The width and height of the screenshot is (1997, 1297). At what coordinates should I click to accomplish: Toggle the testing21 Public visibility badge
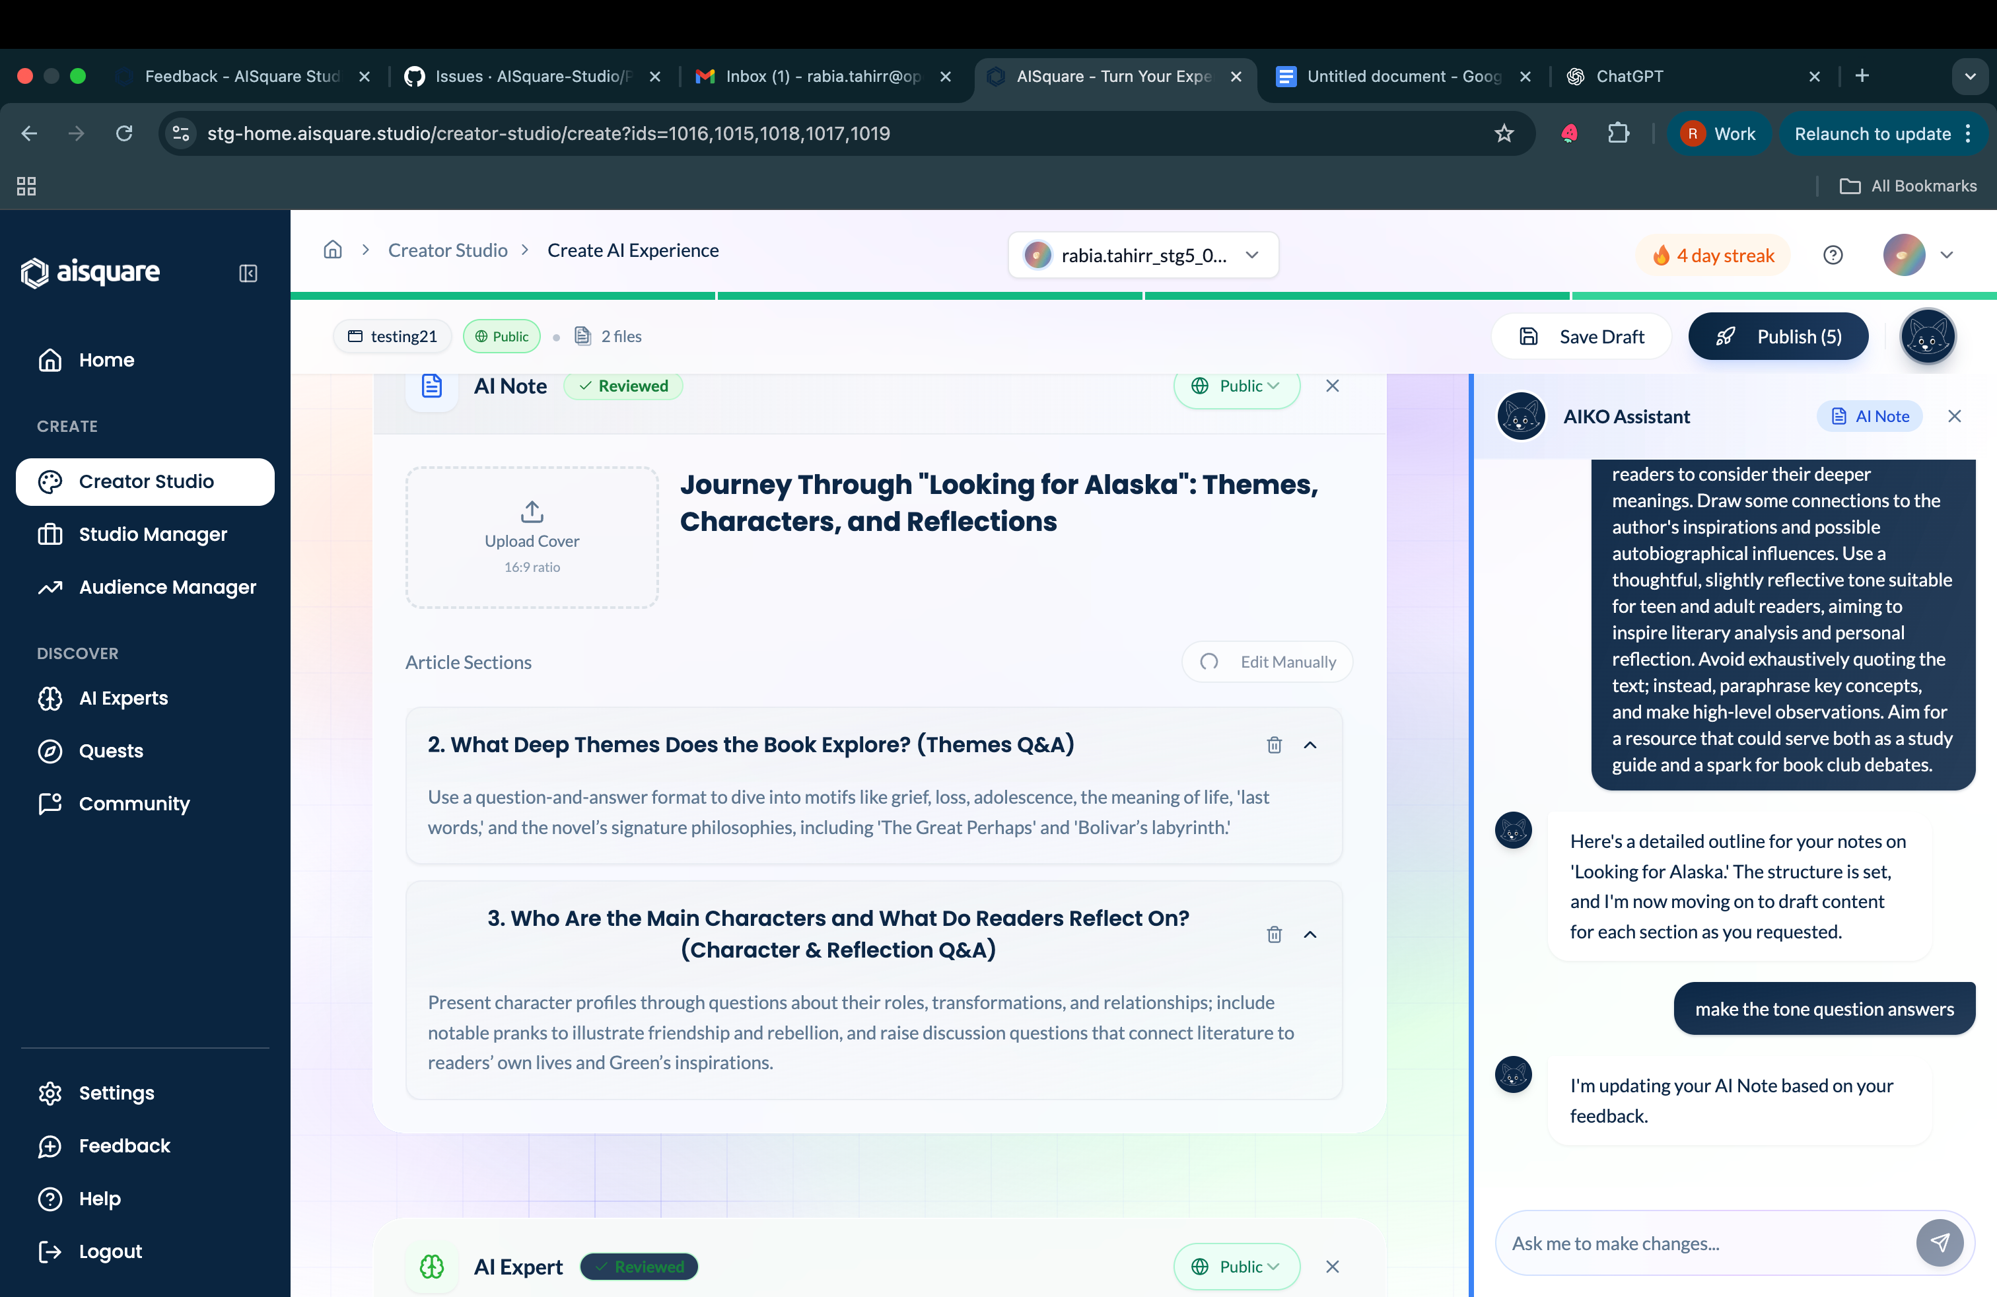click(x=502, y=336)
